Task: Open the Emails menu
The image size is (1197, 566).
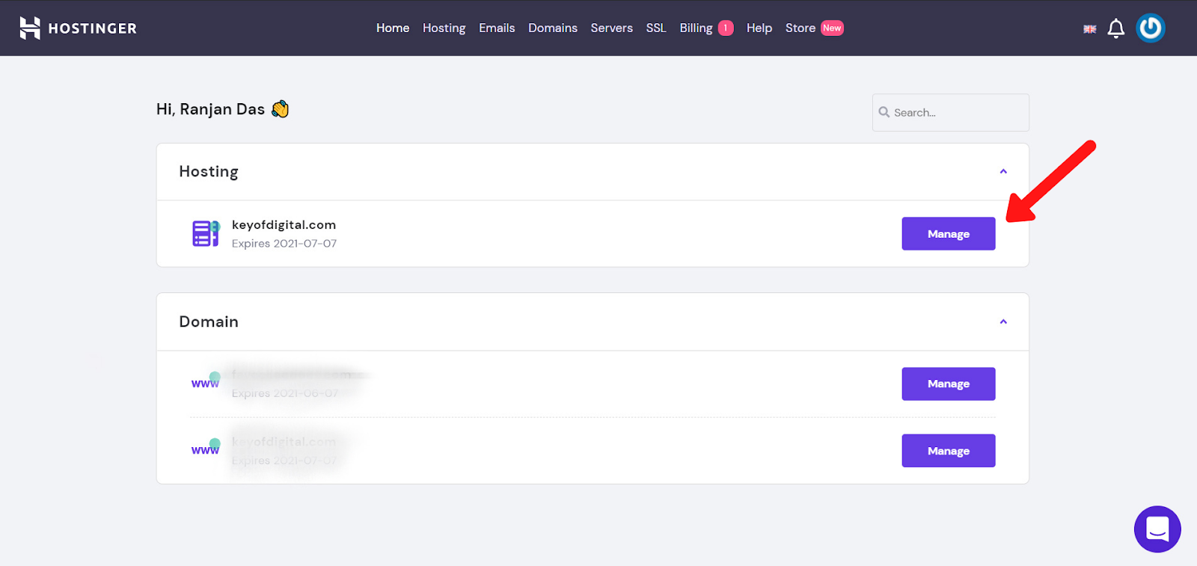Action: (x=497, y=28)
